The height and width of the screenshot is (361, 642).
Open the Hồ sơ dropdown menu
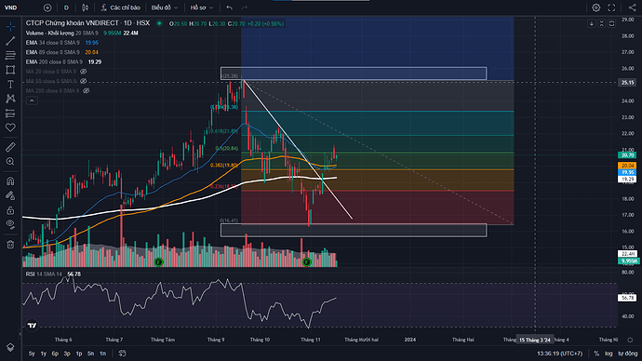pos(202,7)
